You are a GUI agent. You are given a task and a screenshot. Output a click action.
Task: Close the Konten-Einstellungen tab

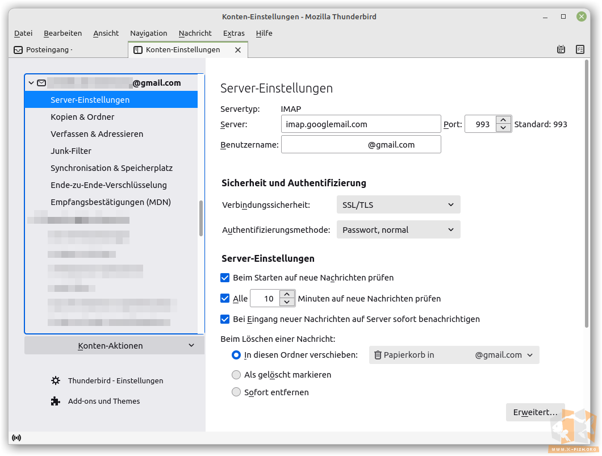tap(238, 50)
